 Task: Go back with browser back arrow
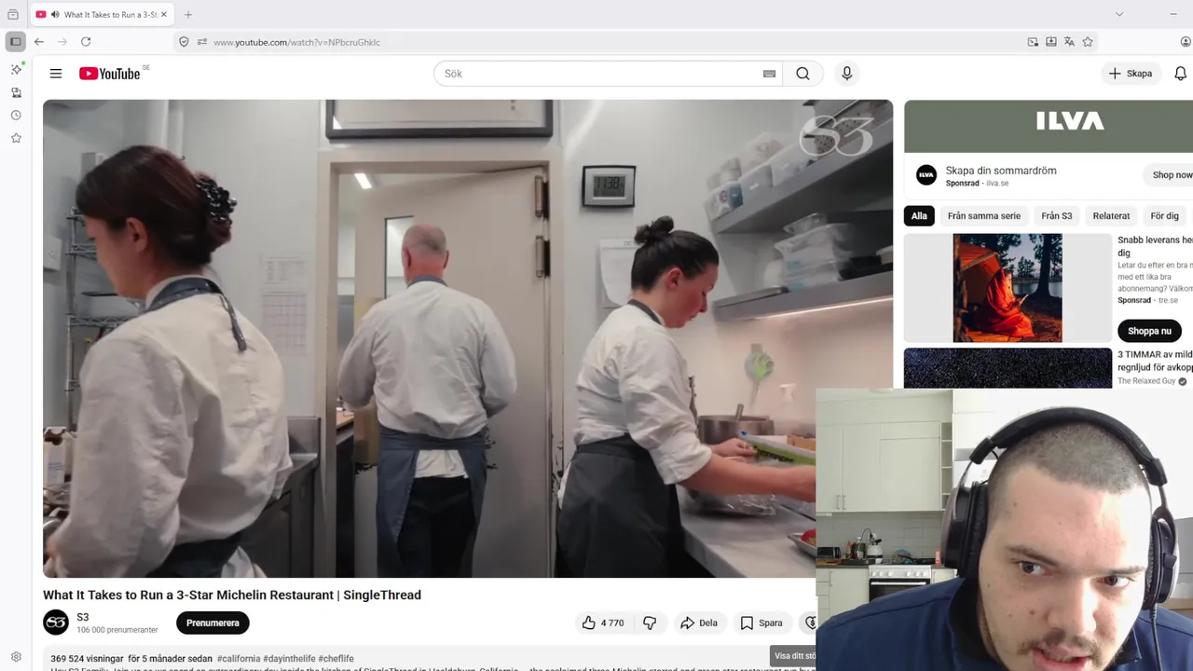tap(39, 42)
